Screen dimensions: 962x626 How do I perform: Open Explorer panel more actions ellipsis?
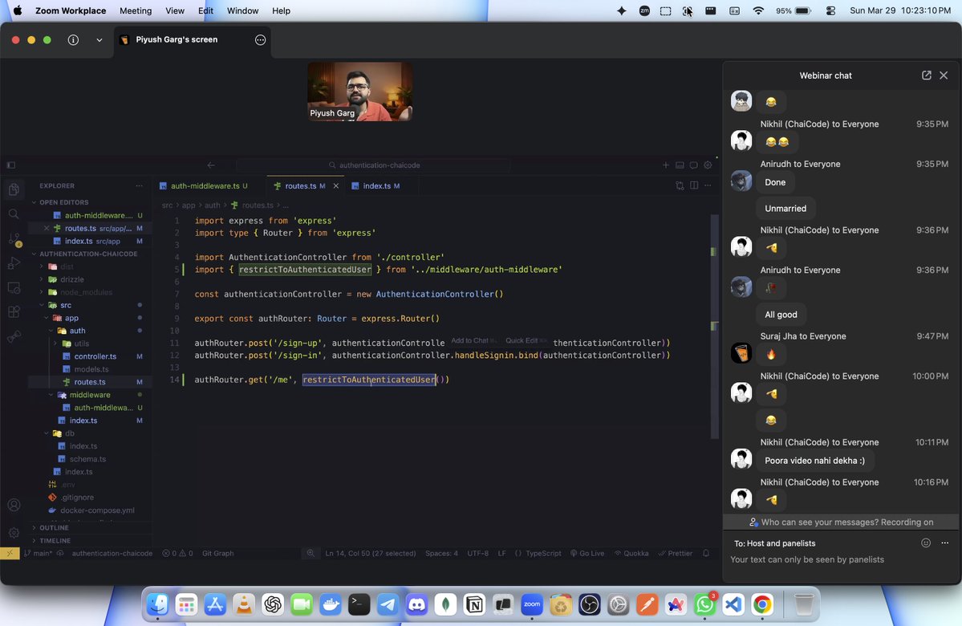coord(140,185)
